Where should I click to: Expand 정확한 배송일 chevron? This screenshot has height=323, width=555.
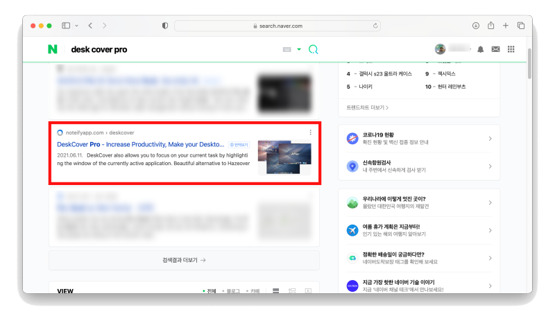point(490,258)
